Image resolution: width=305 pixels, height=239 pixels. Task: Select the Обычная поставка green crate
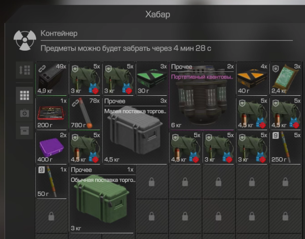[x=102, y=199]
